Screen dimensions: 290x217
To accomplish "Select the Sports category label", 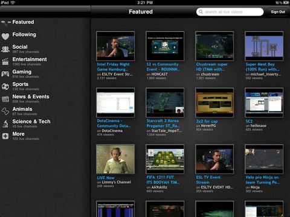I will click(21, 84).
